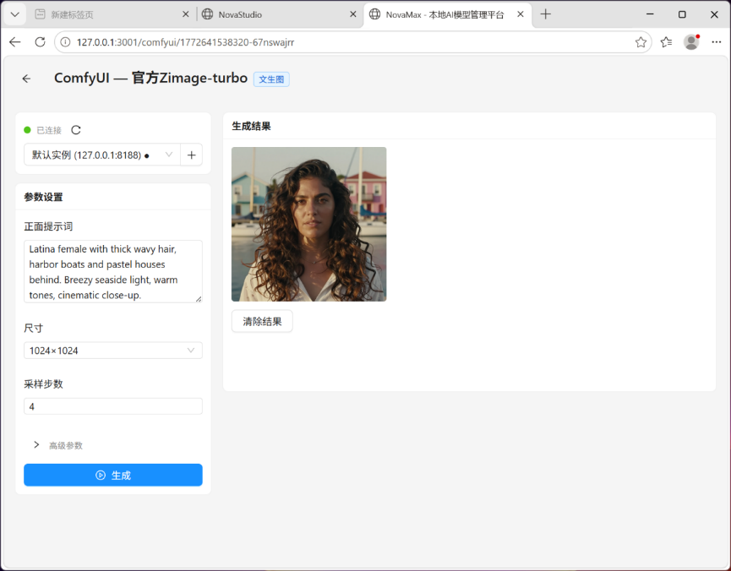This screenshot has height=571, width=731.
Task: Switch to the 新建标签页 tab
Action: 112,14
